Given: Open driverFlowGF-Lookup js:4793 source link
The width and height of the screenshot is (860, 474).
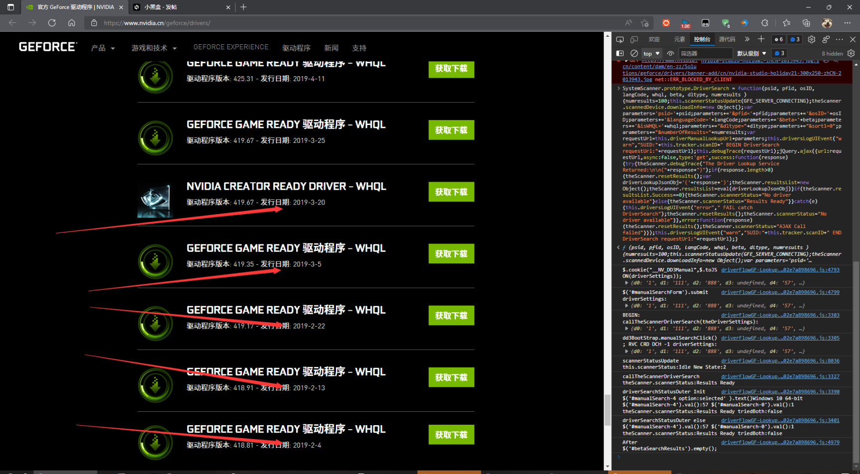Looking at the screenshot, I should pos(780,270).
